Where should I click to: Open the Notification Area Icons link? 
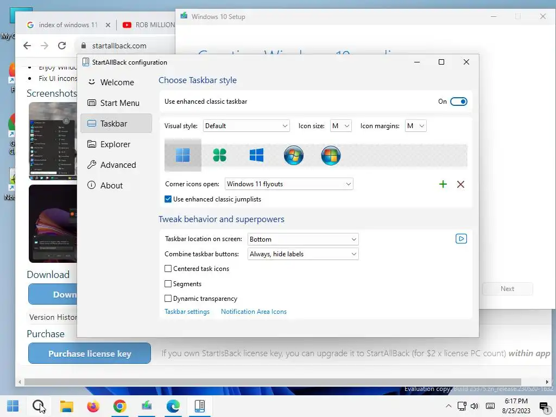(x=254, y=312)
